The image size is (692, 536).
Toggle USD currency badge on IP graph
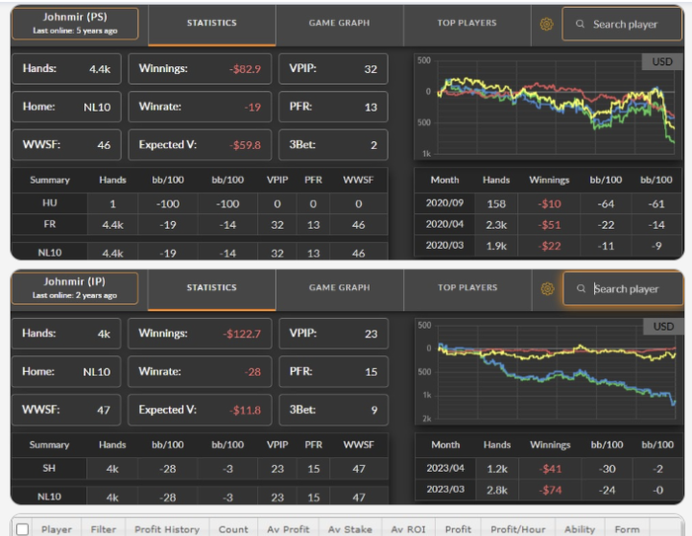[663, 327]
